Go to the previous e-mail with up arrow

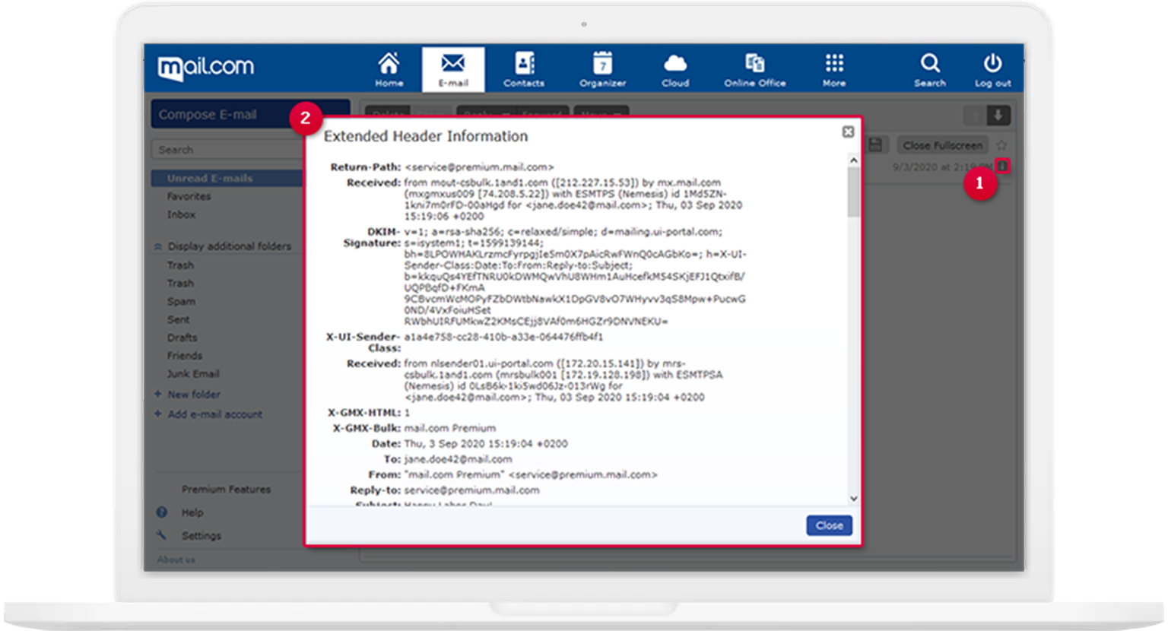tap(975, 116)
